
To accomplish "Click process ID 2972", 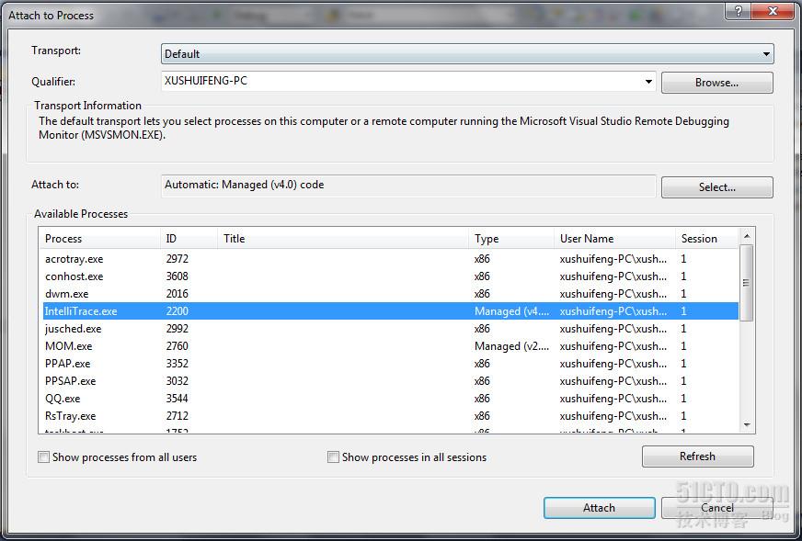I will 177,259.
